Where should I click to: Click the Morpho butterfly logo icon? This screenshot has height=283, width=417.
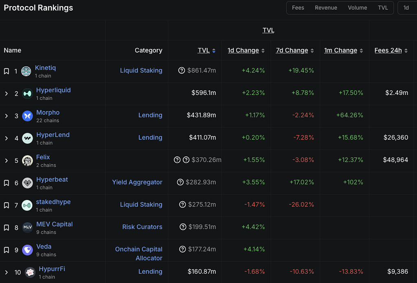coord(27,116)
